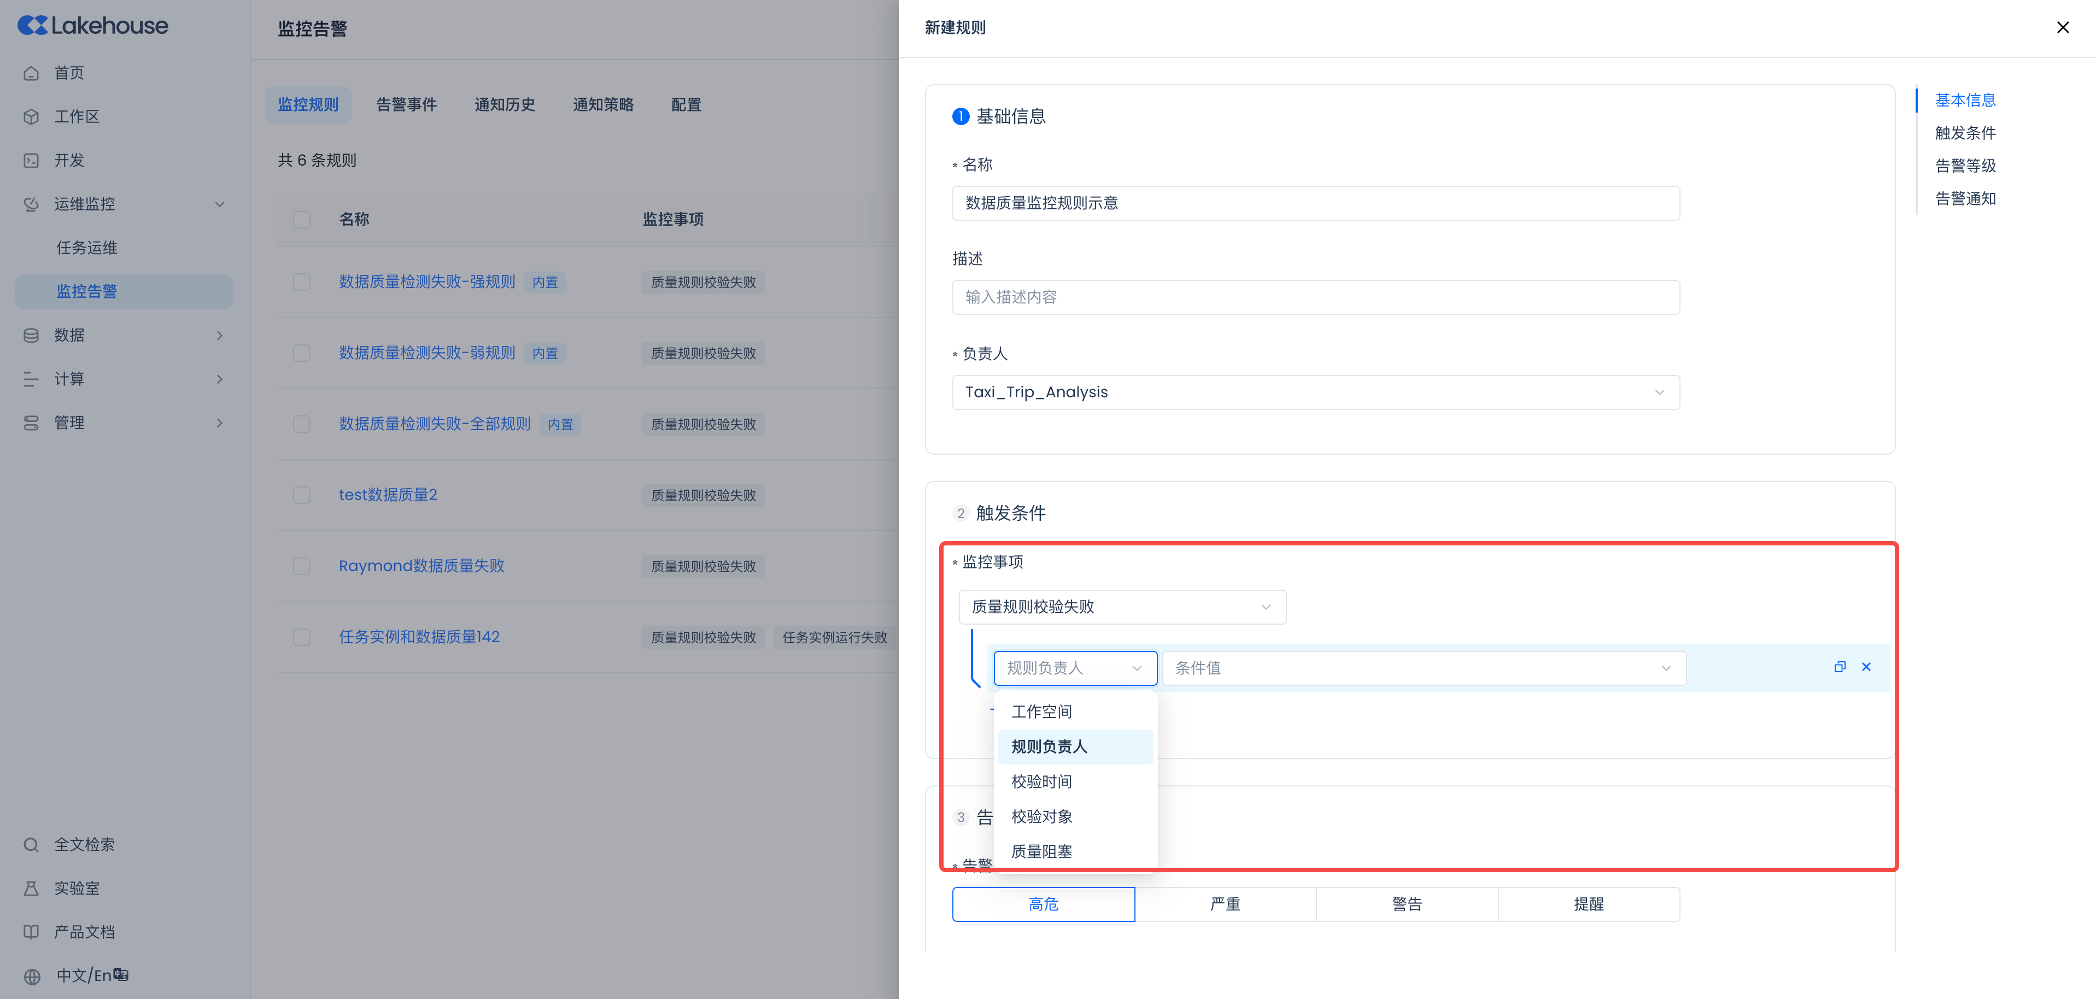Check the test数据质量2 rule checkbox
The image size is (2096, 999).
point(302,496)
